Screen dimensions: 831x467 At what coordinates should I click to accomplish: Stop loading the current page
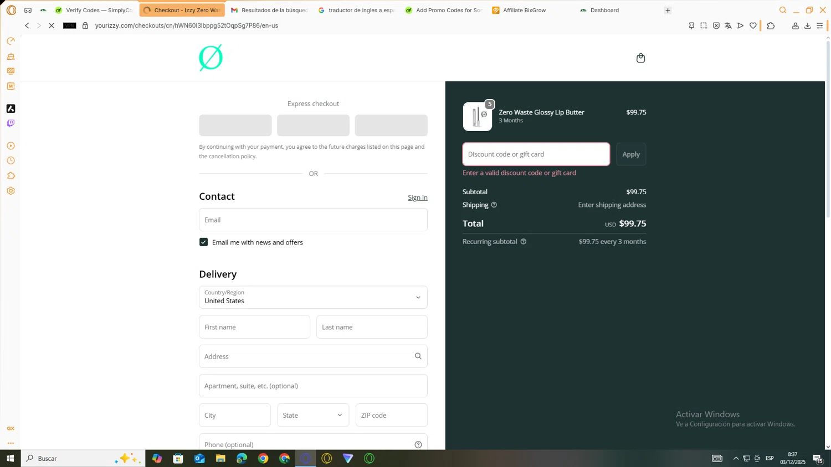tap(52, 25)
